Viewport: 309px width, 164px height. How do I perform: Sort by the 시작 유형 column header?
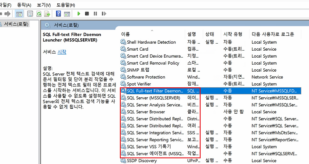(233, 34)
